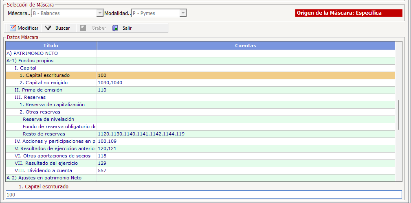Viewport: 411px width, 203px height.
Task: Choose the Salir button label
Action: tap(127, 28)
